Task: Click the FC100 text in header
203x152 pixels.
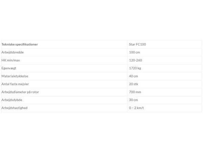Action: (141, 44)
